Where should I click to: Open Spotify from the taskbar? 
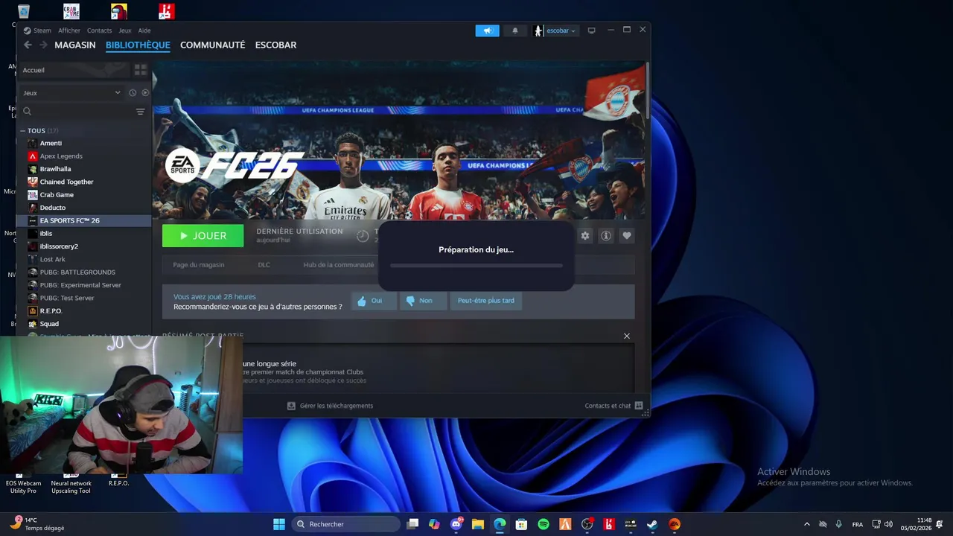pos(544,524)
